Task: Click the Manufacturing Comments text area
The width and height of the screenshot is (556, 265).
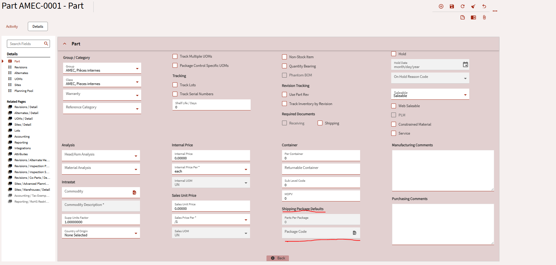Action: tap(443, 170)
